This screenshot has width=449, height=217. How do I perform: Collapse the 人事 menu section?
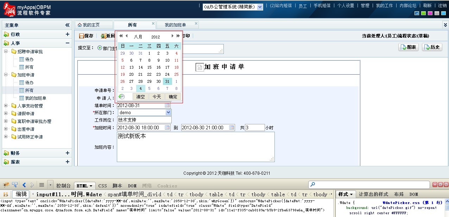pos(67,43)
